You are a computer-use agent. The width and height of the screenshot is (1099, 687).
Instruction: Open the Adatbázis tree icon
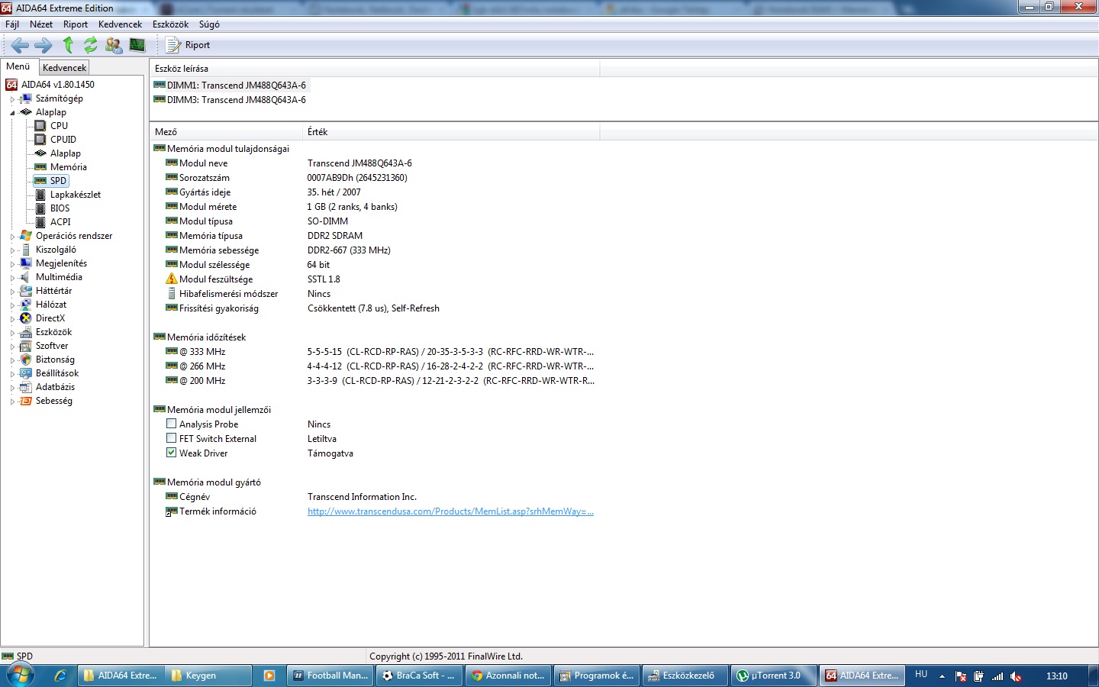[26, 387]
